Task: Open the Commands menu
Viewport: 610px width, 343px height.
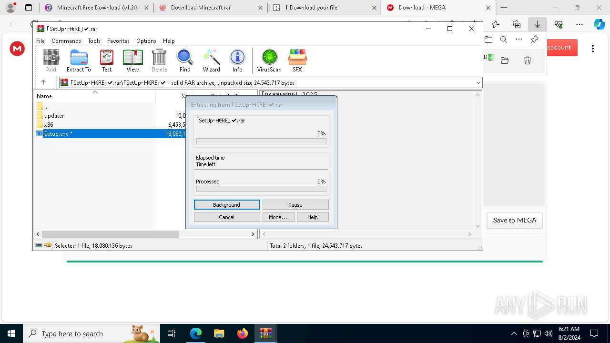Action: (66, 41)
